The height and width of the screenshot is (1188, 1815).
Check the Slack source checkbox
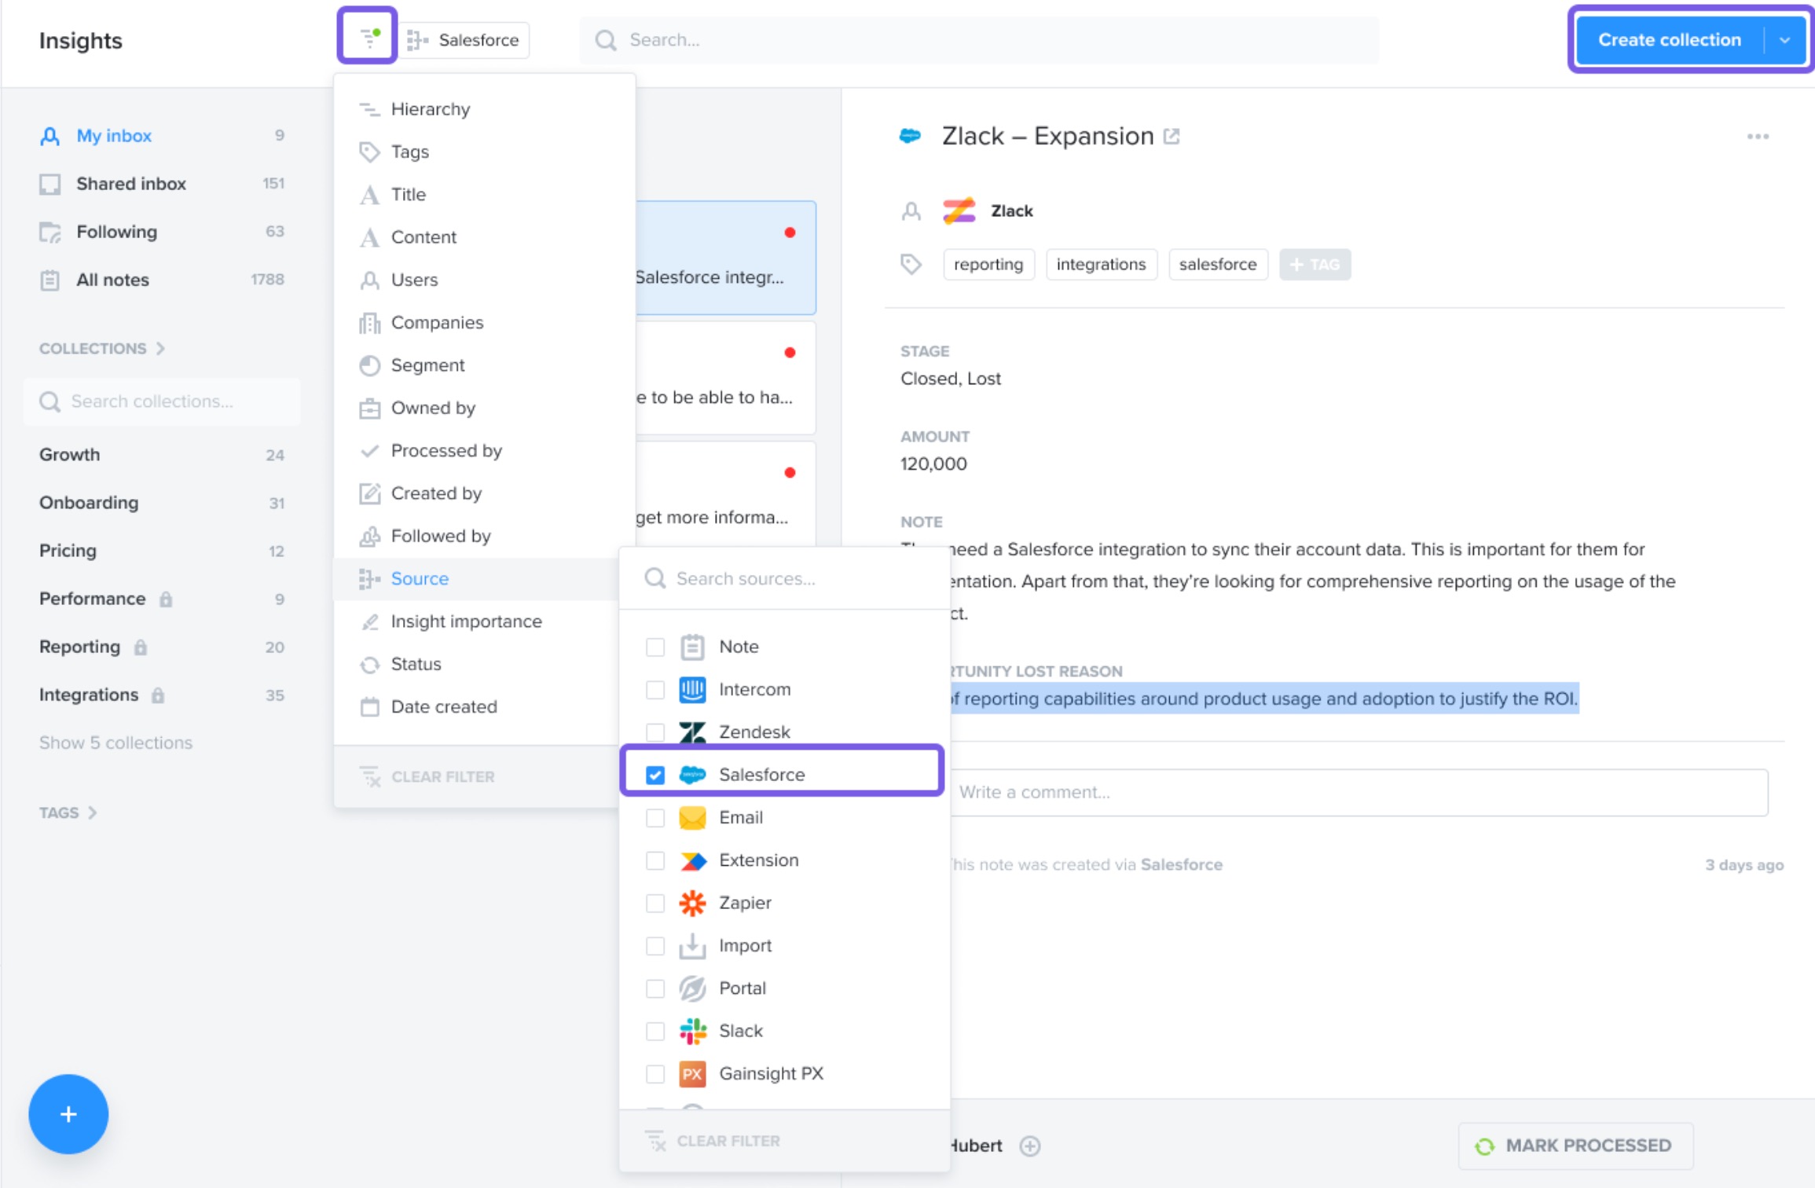point(654,1031)
